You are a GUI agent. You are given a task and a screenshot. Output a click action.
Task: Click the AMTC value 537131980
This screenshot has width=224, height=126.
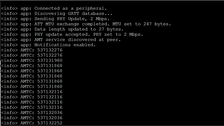point(50,60)
